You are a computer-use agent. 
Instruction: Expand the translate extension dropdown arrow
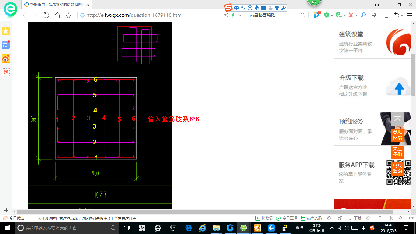(x=344, y=16)
